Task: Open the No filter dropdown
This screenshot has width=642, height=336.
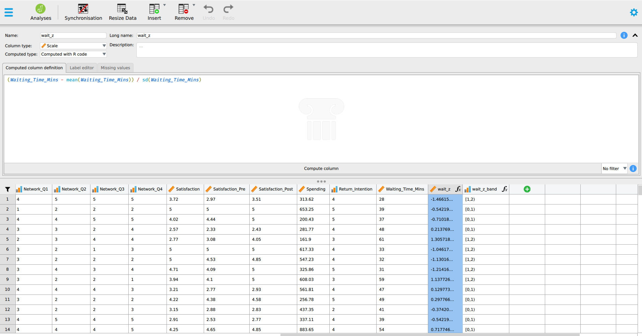Action: click(x=615, y=169)
